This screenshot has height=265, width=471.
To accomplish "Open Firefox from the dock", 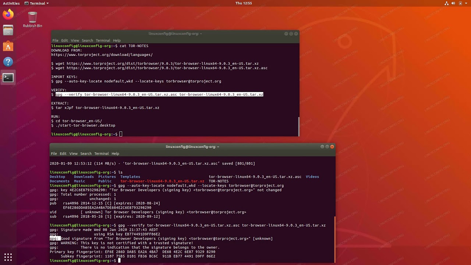I will point(8,14).
